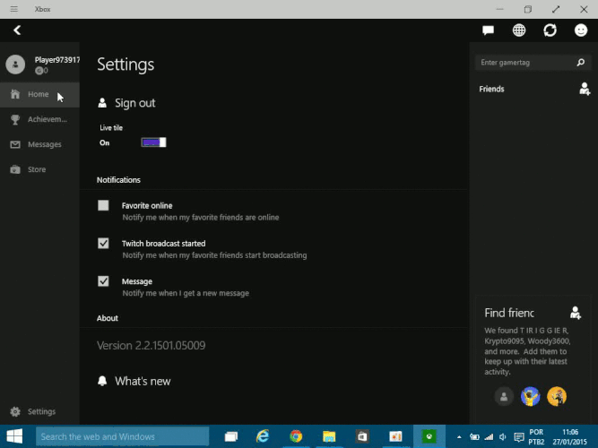
Task: Open the orange app icon on taskbar
Action: tap(395, 436)
